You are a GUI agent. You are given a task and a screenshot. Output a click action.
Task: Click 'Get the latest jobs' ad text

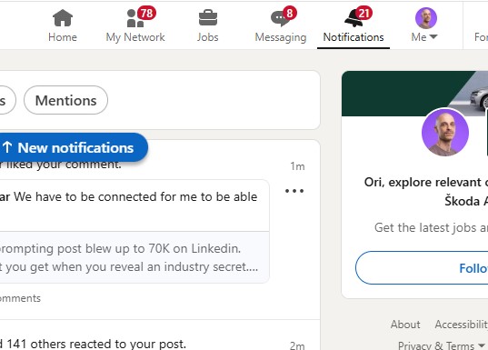(431, 227)
